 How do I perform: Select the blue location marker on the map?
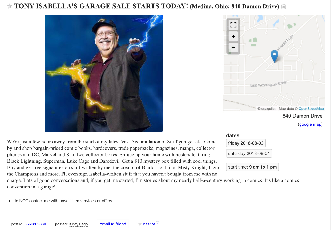click(x=274, y=56)
